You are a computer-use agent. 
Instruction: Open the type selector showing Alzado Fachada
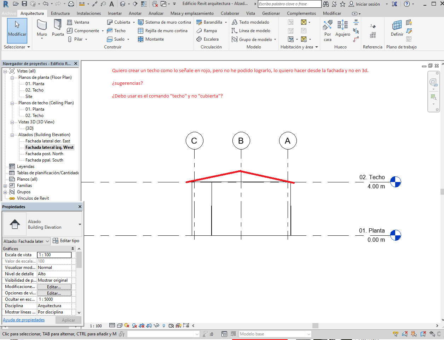coord(26,241)
